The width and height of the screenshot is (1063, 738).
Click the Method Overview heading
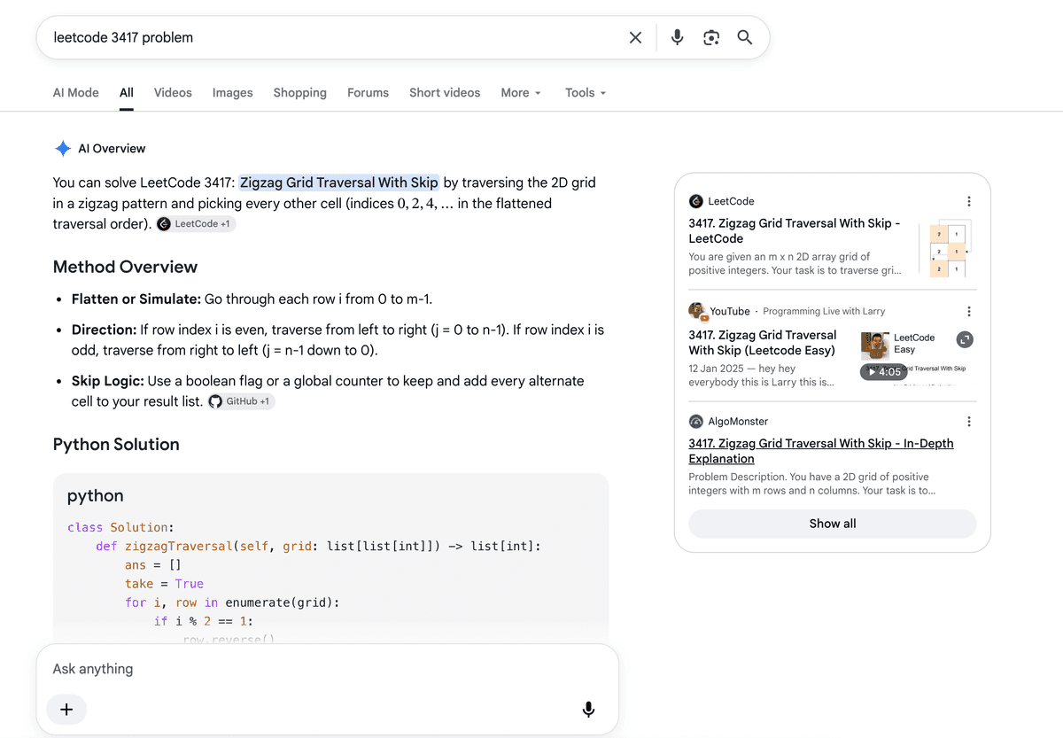125,267
